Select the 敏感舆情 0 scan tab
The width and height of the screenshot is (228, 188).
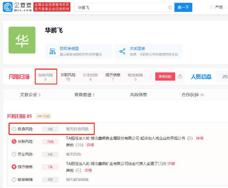(135, 77)
